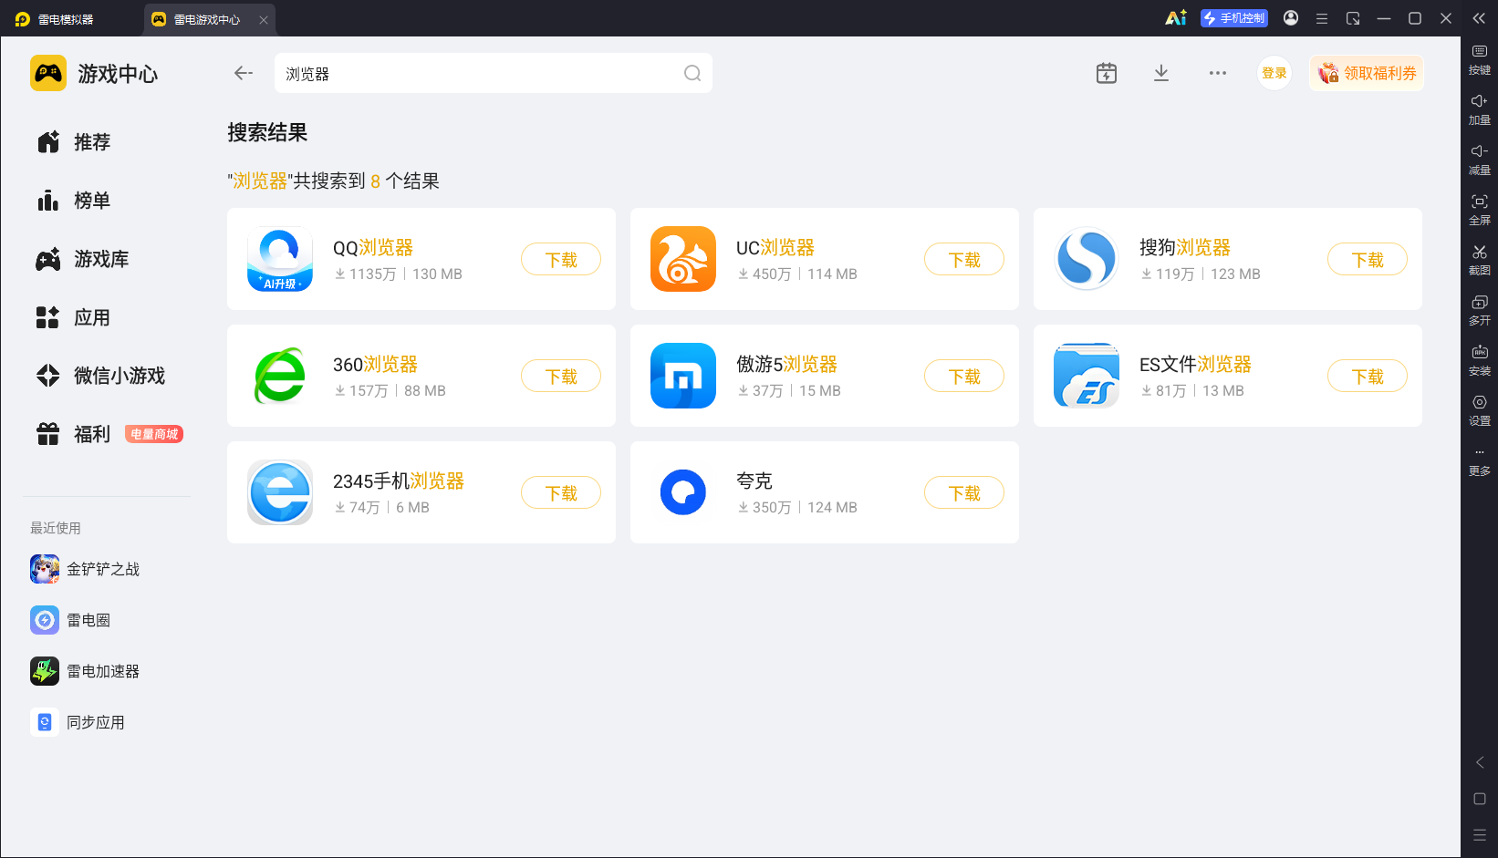Download 傲游5浏览器

(x=964, y=377)
